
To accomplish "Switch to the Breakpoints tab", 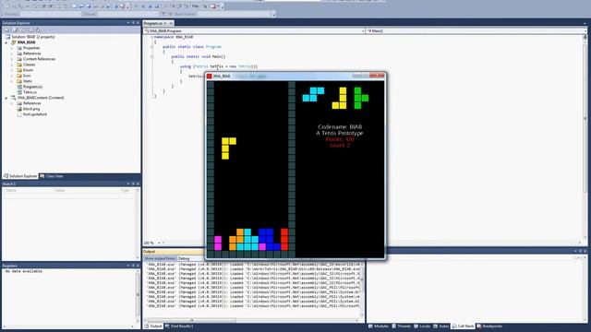I will [489, 326].
